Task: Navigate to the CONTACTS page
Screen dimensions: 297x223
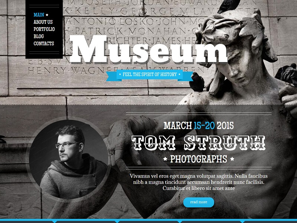Action: tap(44, 43)
